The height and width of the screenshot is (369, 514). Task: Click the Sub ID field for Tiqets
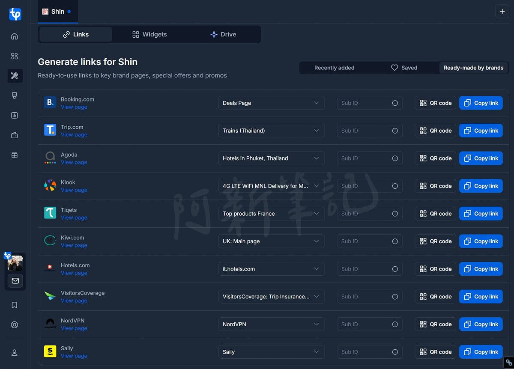click(370, 214)
